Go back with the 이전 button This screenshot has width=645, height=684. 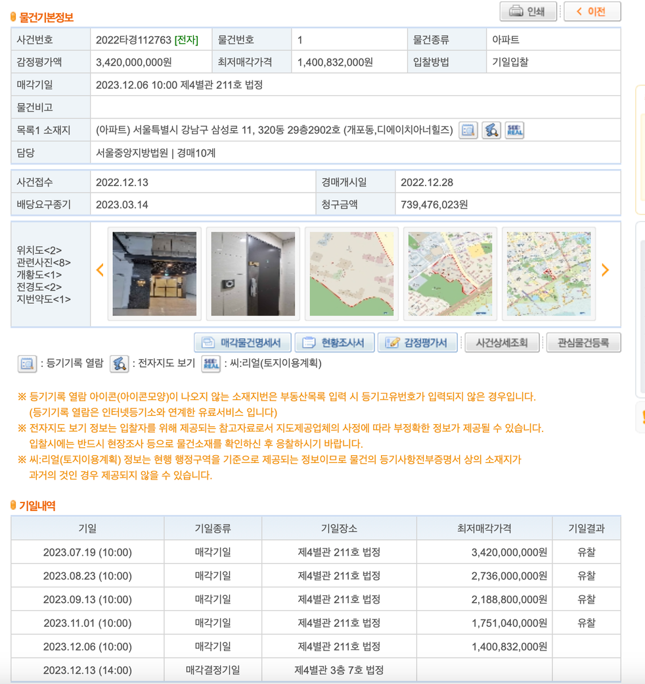pos(592,11)
